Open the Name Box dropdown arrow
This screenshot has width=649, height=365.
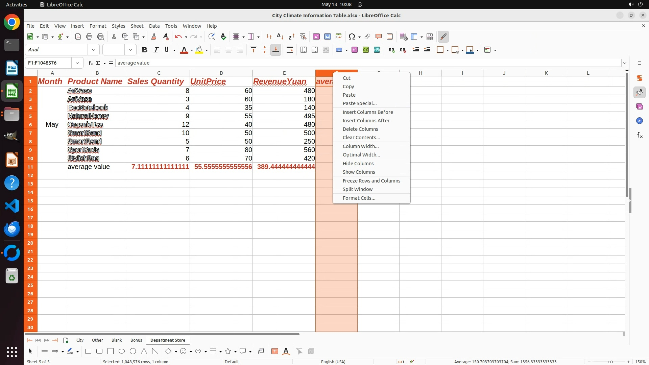77,63
